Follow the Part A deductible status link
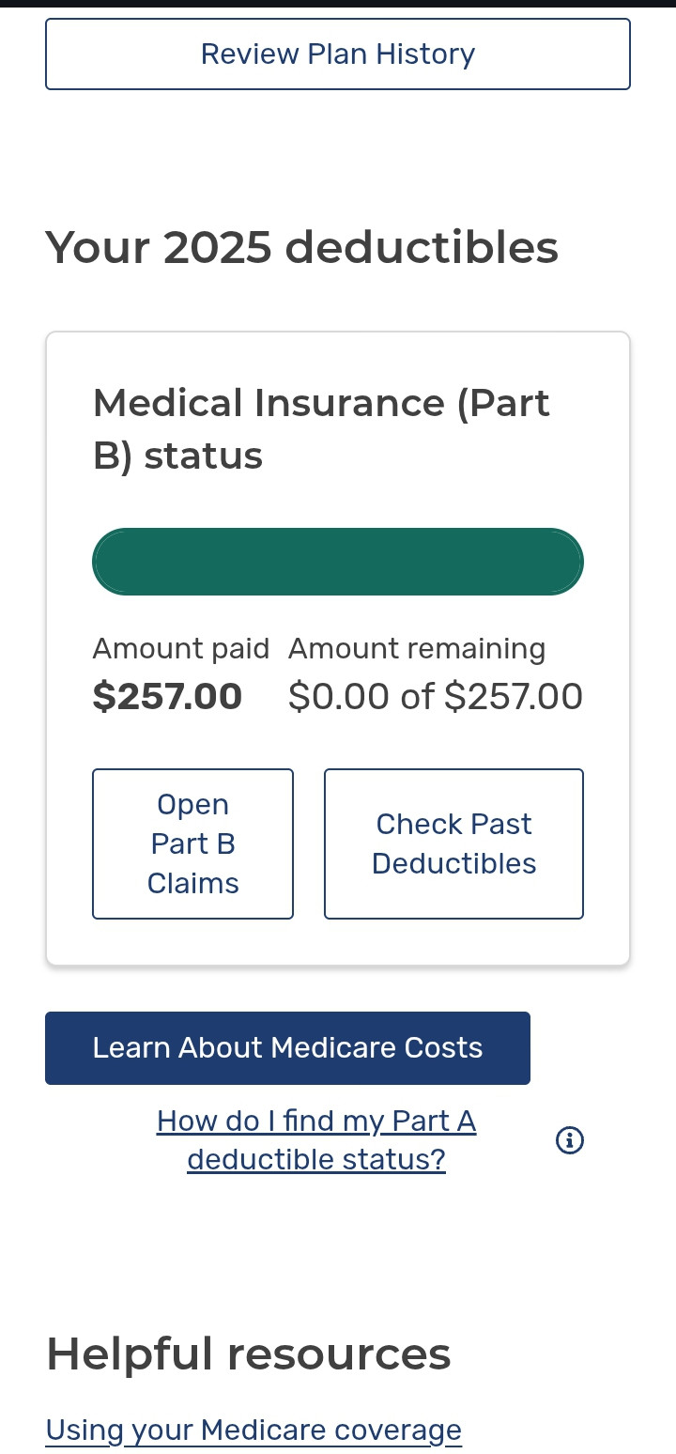This screenshot has height=1454, width=676. click(316, 1140)
